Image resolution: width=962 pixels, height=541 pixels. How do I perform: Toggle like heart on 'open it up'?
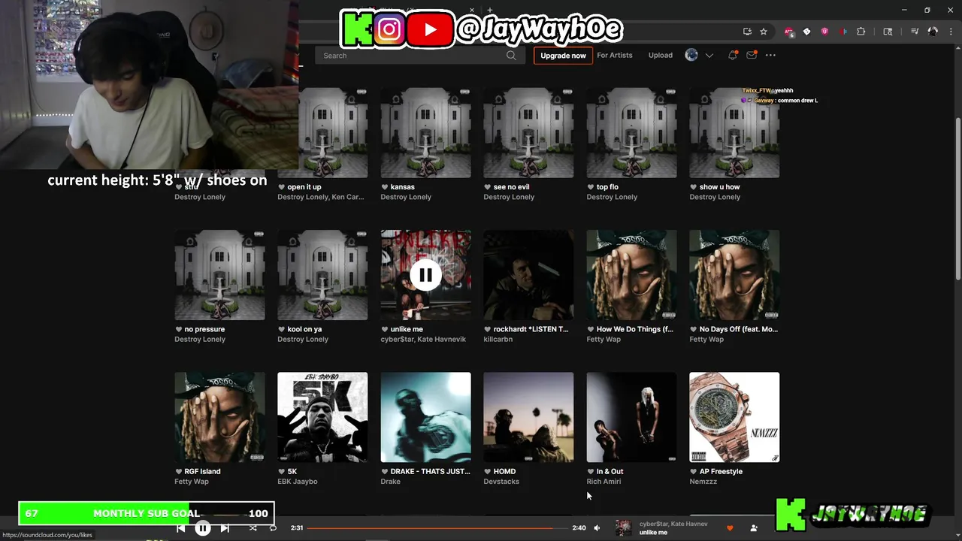click(x=282, y=187)
